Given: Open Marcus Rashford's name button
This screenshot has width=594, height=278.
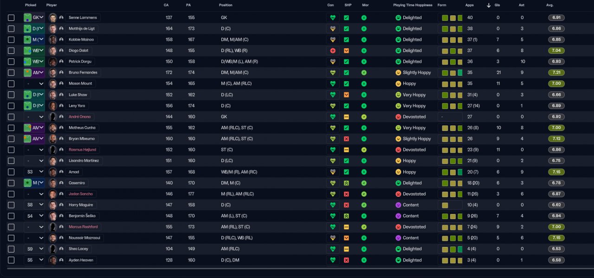Looking at the screenshot, I should coord(83,227).
